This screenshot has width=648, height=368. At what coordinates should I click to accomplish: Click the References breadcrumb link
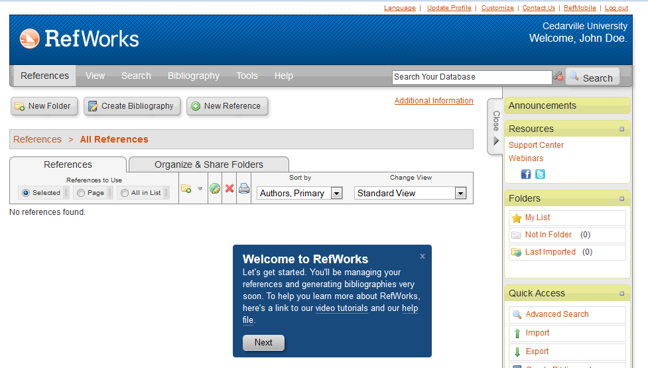[37, 140]
